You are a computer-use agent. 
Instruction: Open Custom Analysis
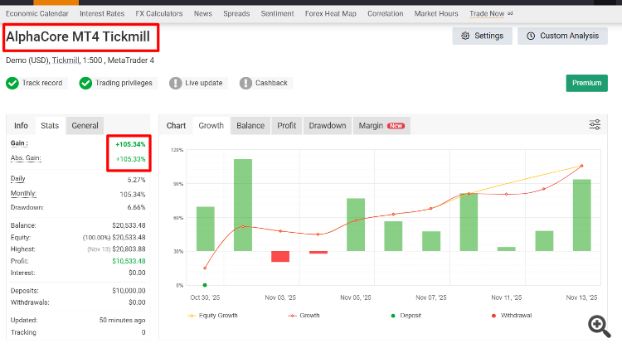pos(562,36)
